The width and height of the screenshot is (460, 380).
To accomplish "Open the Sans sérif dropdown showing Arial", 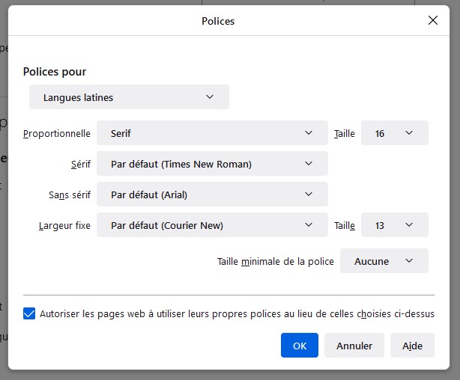I will pyautogui.click(x=212, y=194).
